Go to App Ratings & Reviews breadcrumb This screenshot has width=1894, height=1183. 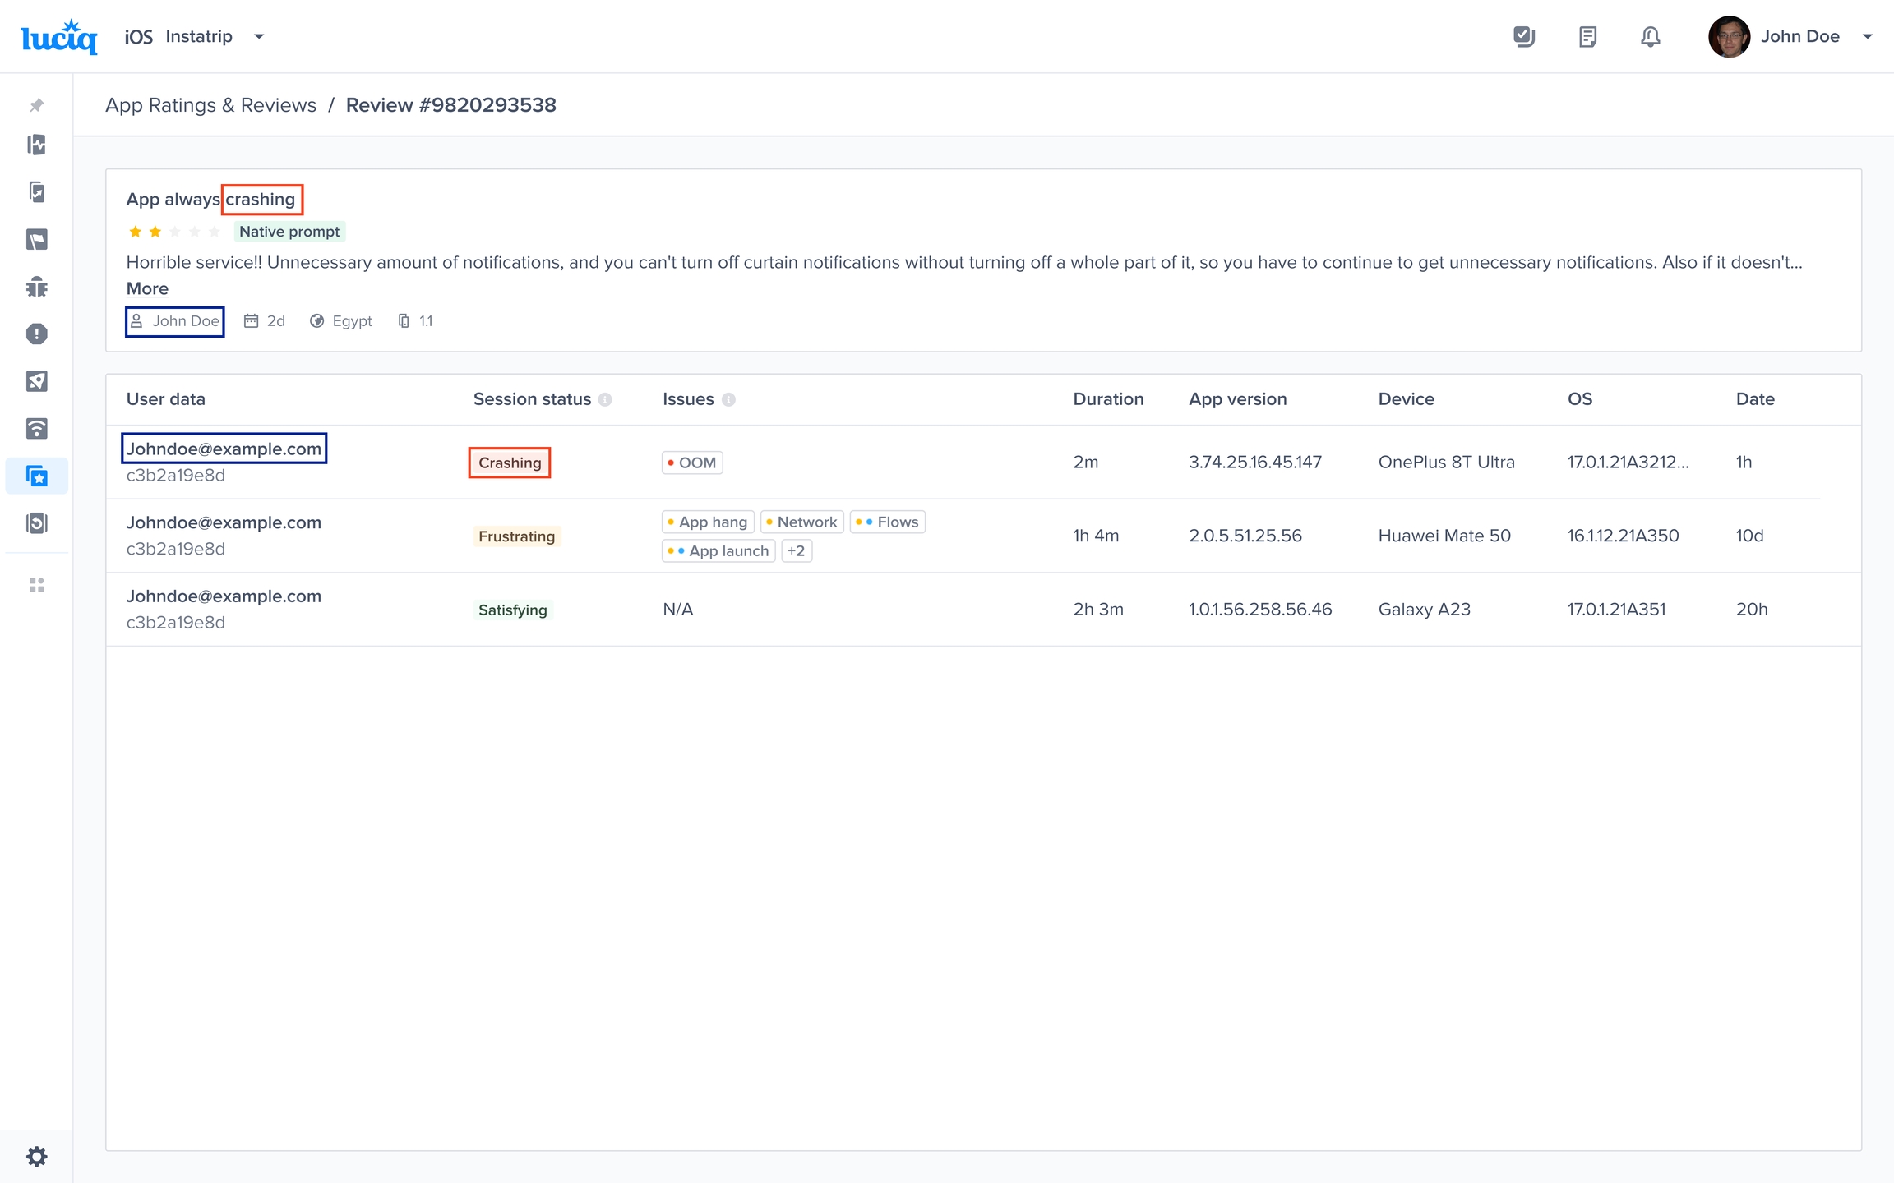pyautogui.click(x=210, y=105)
